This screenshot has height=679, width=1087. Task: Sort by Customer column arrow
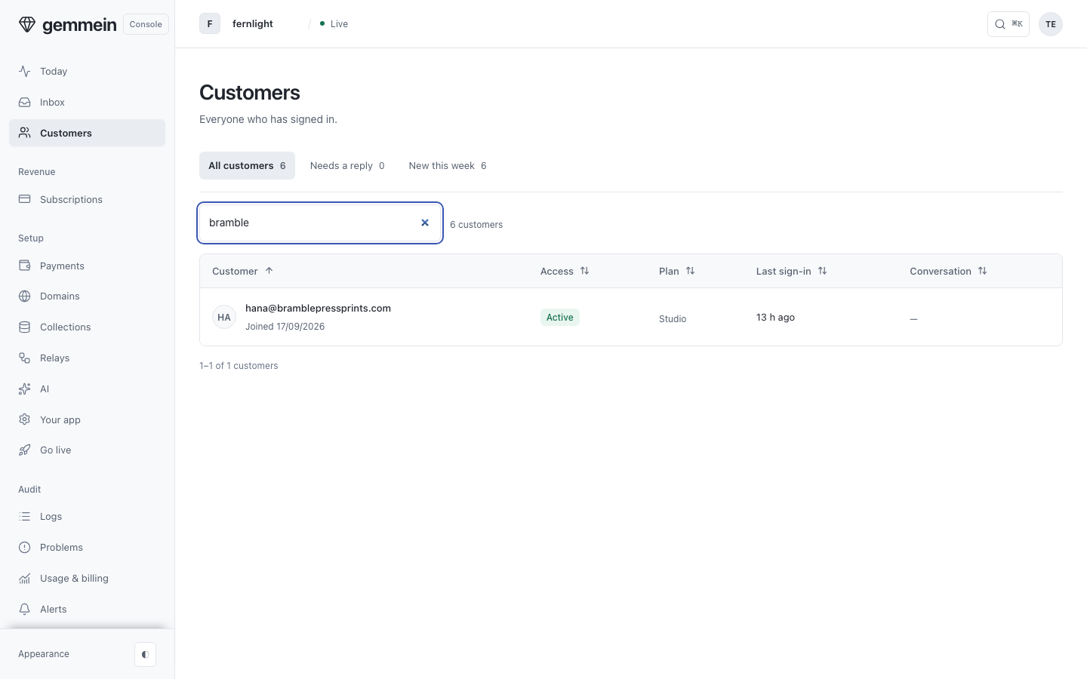click(269, 271)
